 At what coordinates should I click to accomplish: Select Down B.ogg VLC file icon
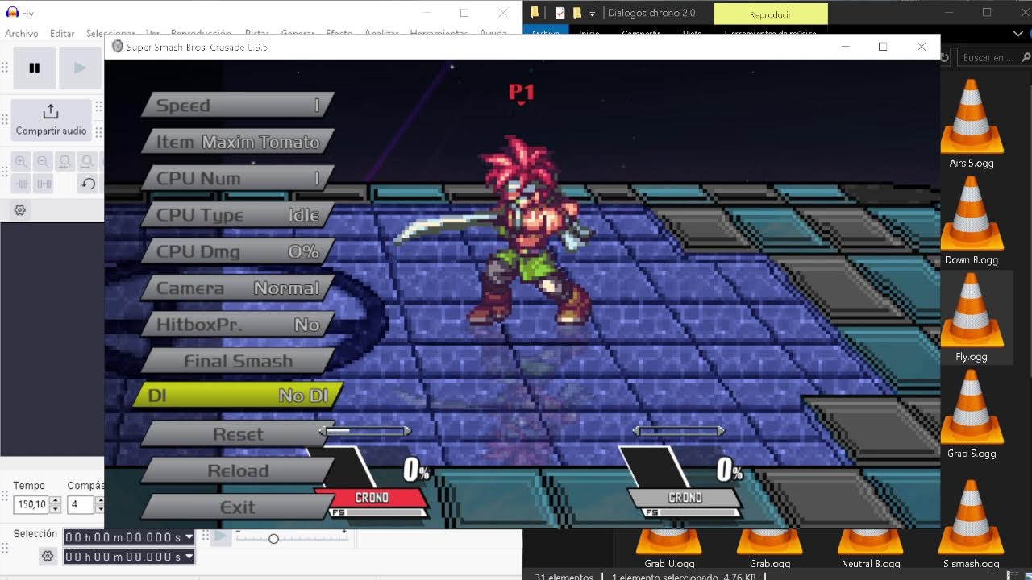coord(972,213)
